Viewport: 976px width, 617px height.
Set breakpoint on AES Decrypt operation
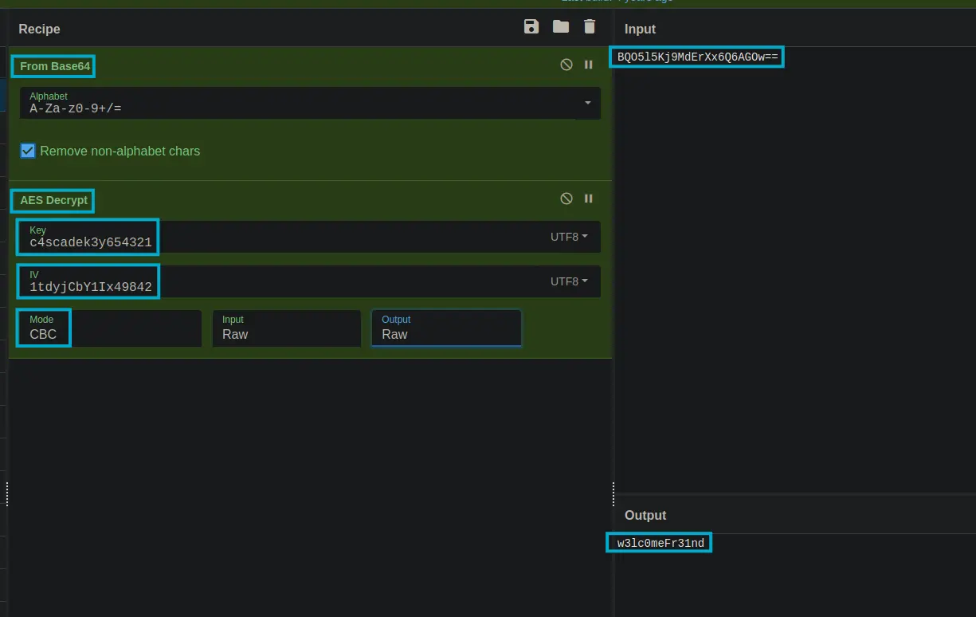click(589, 199)
